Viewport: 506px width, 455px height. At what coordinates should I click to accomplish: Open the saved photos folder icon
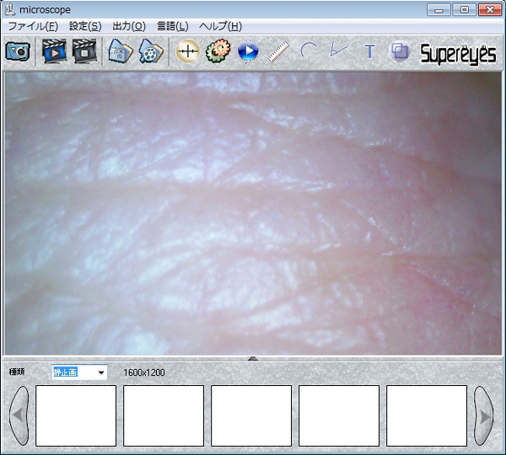pyautogui.click(x=121, y=52)
